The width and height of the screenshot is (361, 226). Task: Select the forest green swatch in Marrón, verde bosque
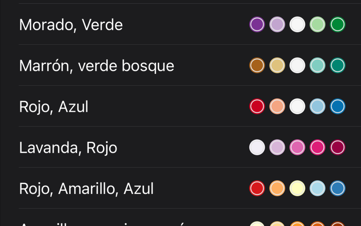[337, 65]
